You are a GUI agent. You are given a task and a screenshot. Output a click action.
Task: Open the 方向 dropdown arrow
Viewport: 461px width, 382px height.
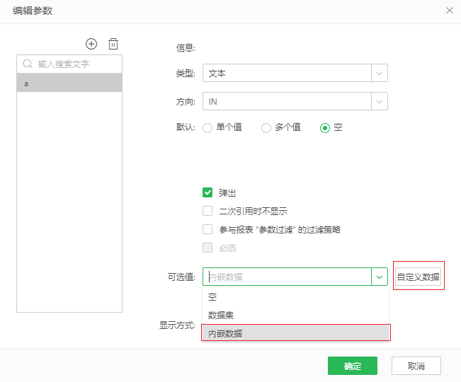click(380, 101)
